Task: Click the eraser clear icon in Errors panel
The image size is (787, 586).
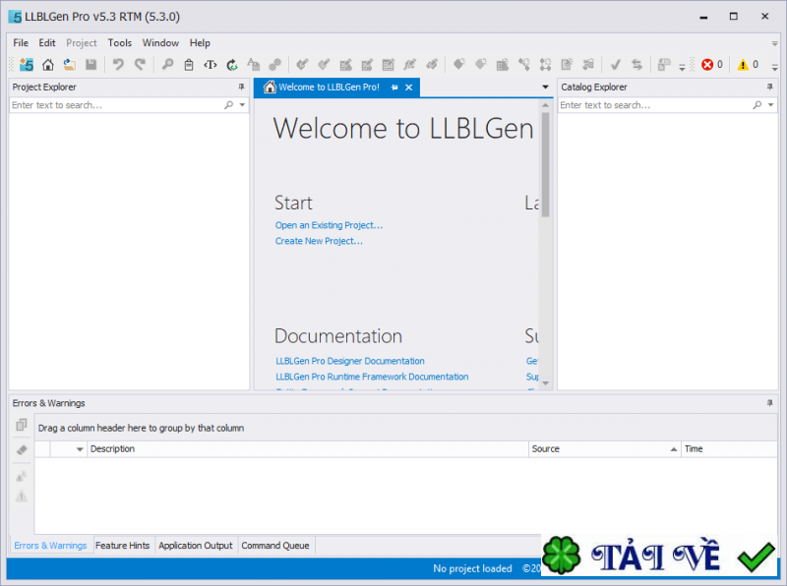Action: tap(21, 449)
